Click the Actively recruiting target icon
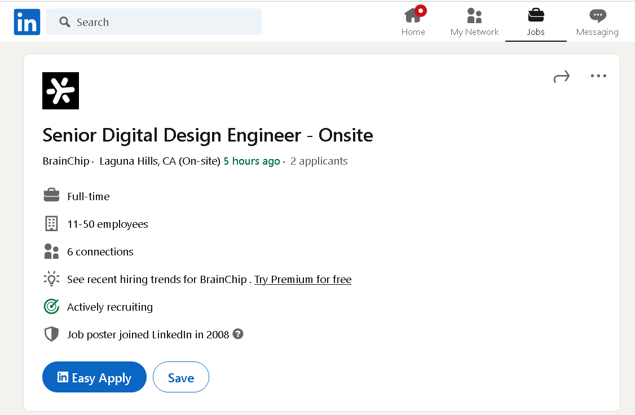Viewport: 635px width, 415px height. tap(51, 307)
